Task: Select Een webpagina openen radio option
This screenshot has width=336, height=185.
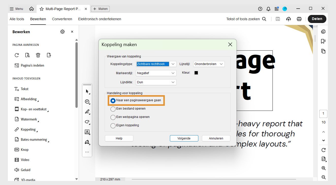Action: [x=113, y=117]
